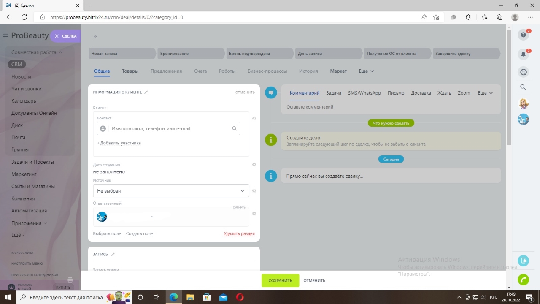Click the Read Aloud icon in address bar

[424, 17]
